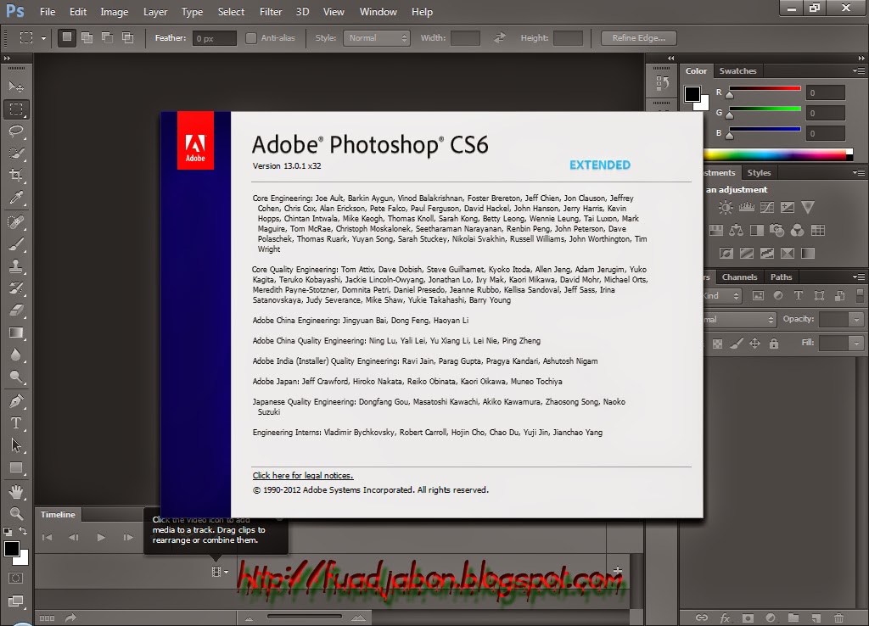Click the red R channel slider
Viewport: 869px width, 626px height.
(x=765, y=90)
